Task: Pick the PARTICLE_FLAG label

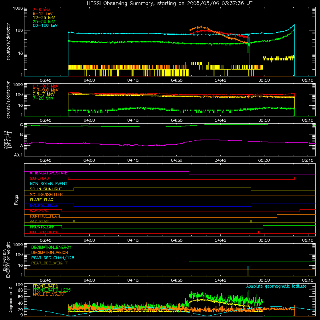Action: (x=45, y=216)
